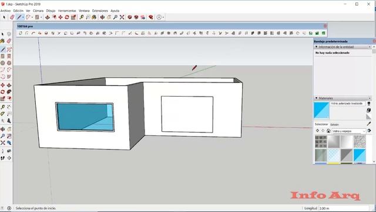Viewport: 376px width, 212px height.
Task: Open the Arc tool dropdown arrow
Action: (x=32, y=17)
